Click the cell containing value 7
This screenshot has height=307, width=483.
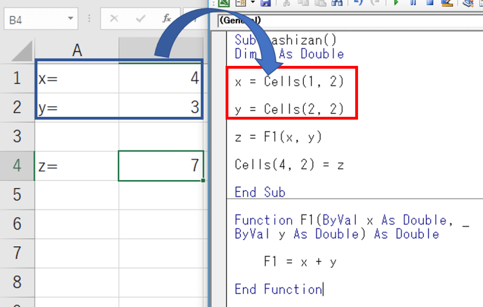point(161,166)
